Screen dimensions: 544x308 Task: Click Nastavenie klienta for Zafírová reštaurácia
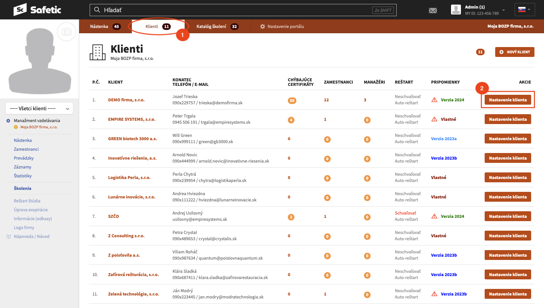coord(508,274)
